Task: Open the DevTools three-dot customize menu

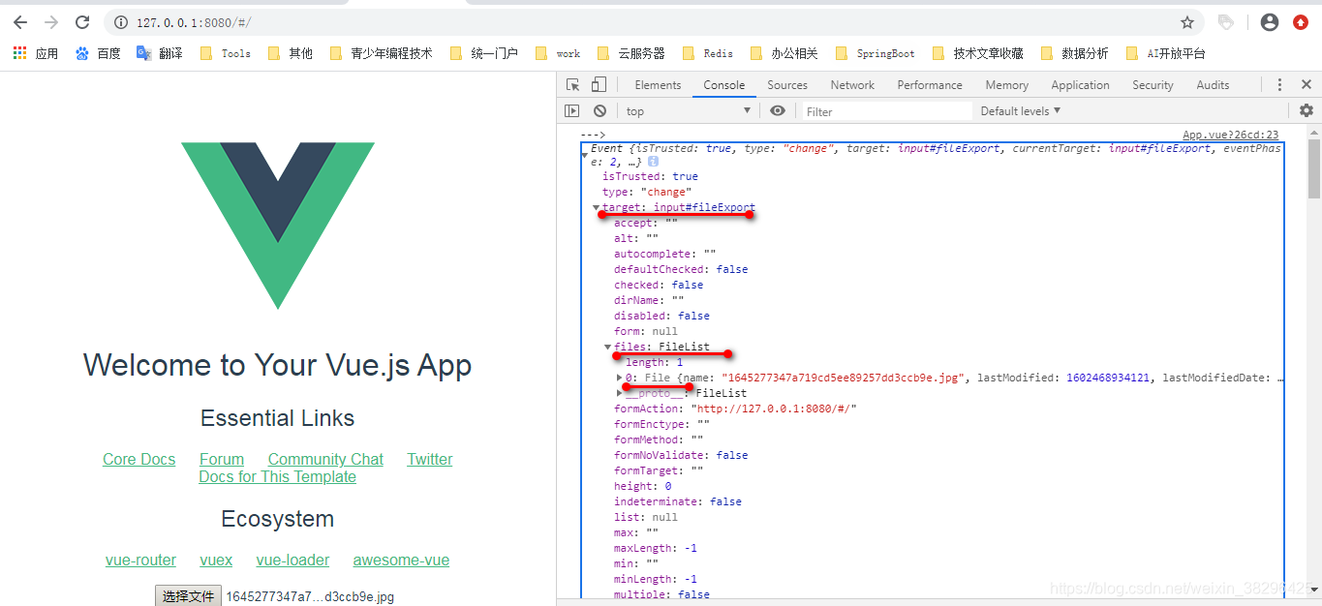Action: point(1280,85)
